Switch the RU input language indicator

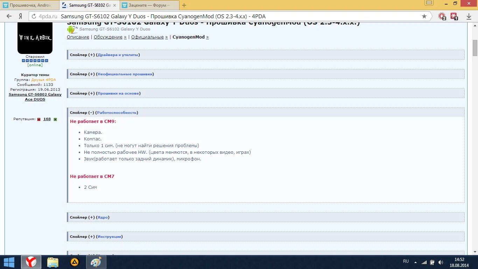point(406,261)
